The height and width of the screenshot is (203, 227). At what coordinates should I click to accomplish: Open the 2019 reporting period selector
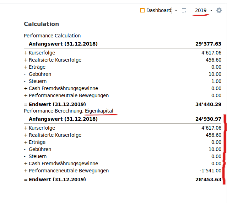[x=200, y=10]
